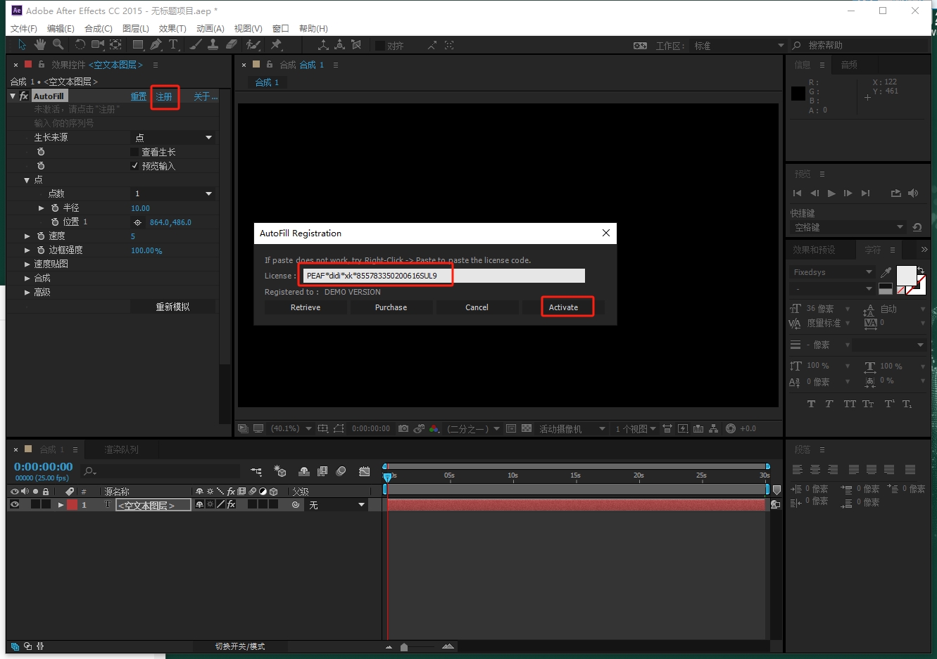Screen dimensions: 937x659
Task: Click the fill color swatch in Character panel
Action: 906,275
